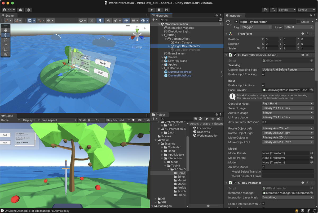Viewport: 318px width, 213px height.
Task: Toggle Animate Model checkbox
Action: pyautogui.click(x=263, y=167)
